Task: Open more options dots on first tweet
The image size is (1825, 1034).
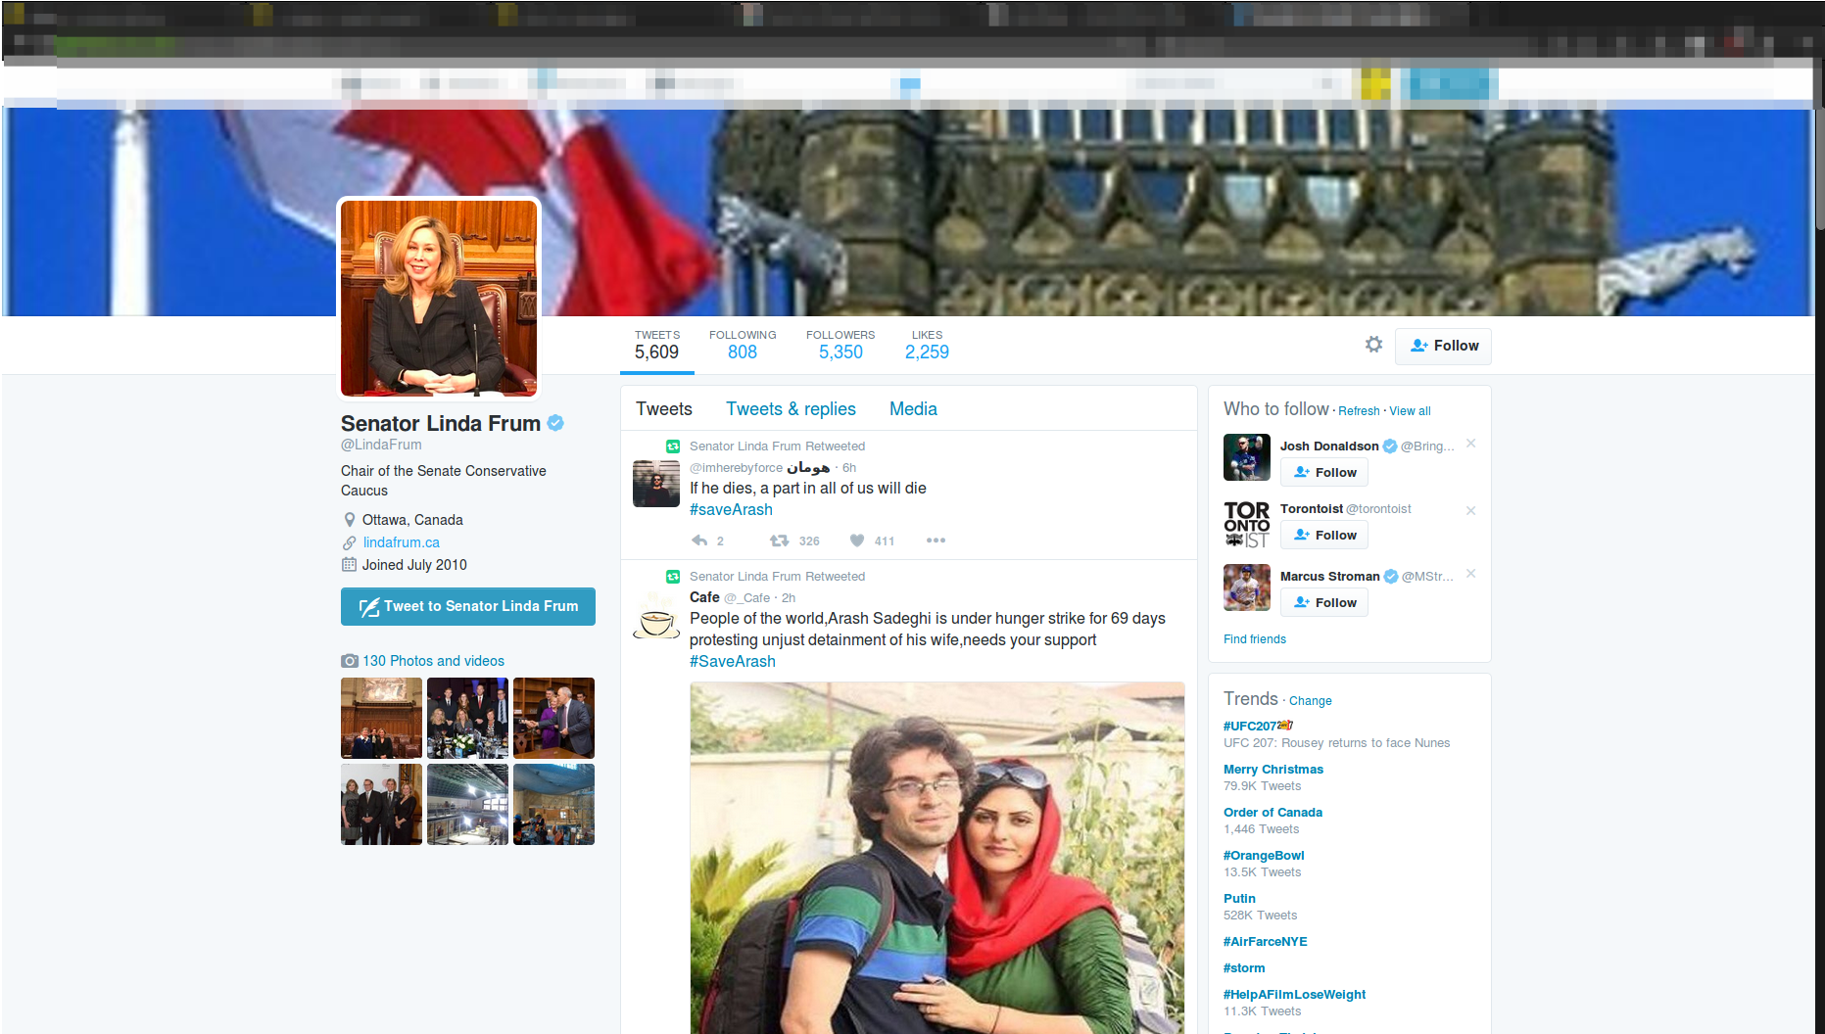Action: pyautogui.click(x=936, y=540)
